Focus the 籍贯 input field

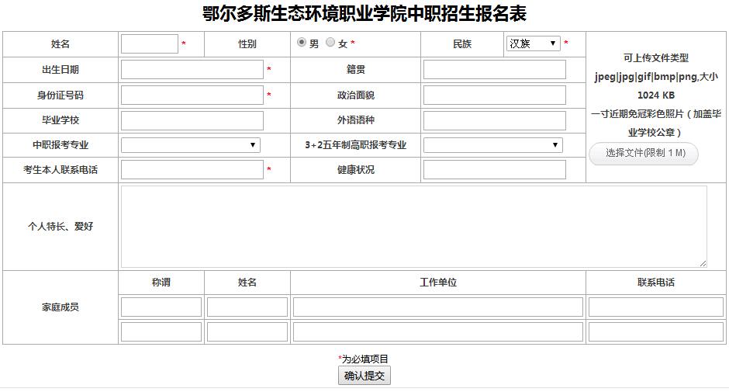pyautogui.click(x=495, y=69)
